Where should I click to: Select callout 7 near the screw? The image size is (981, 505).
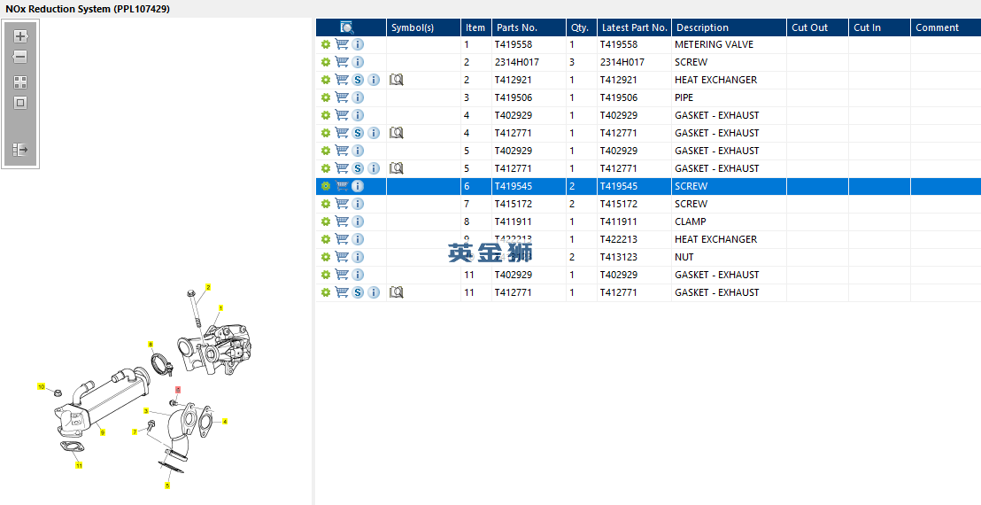[135, 431]
